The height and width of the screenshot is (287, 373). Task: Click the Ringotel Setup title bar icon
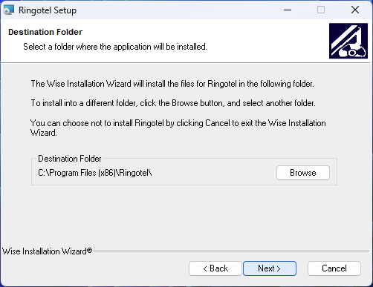coord(9,10)
